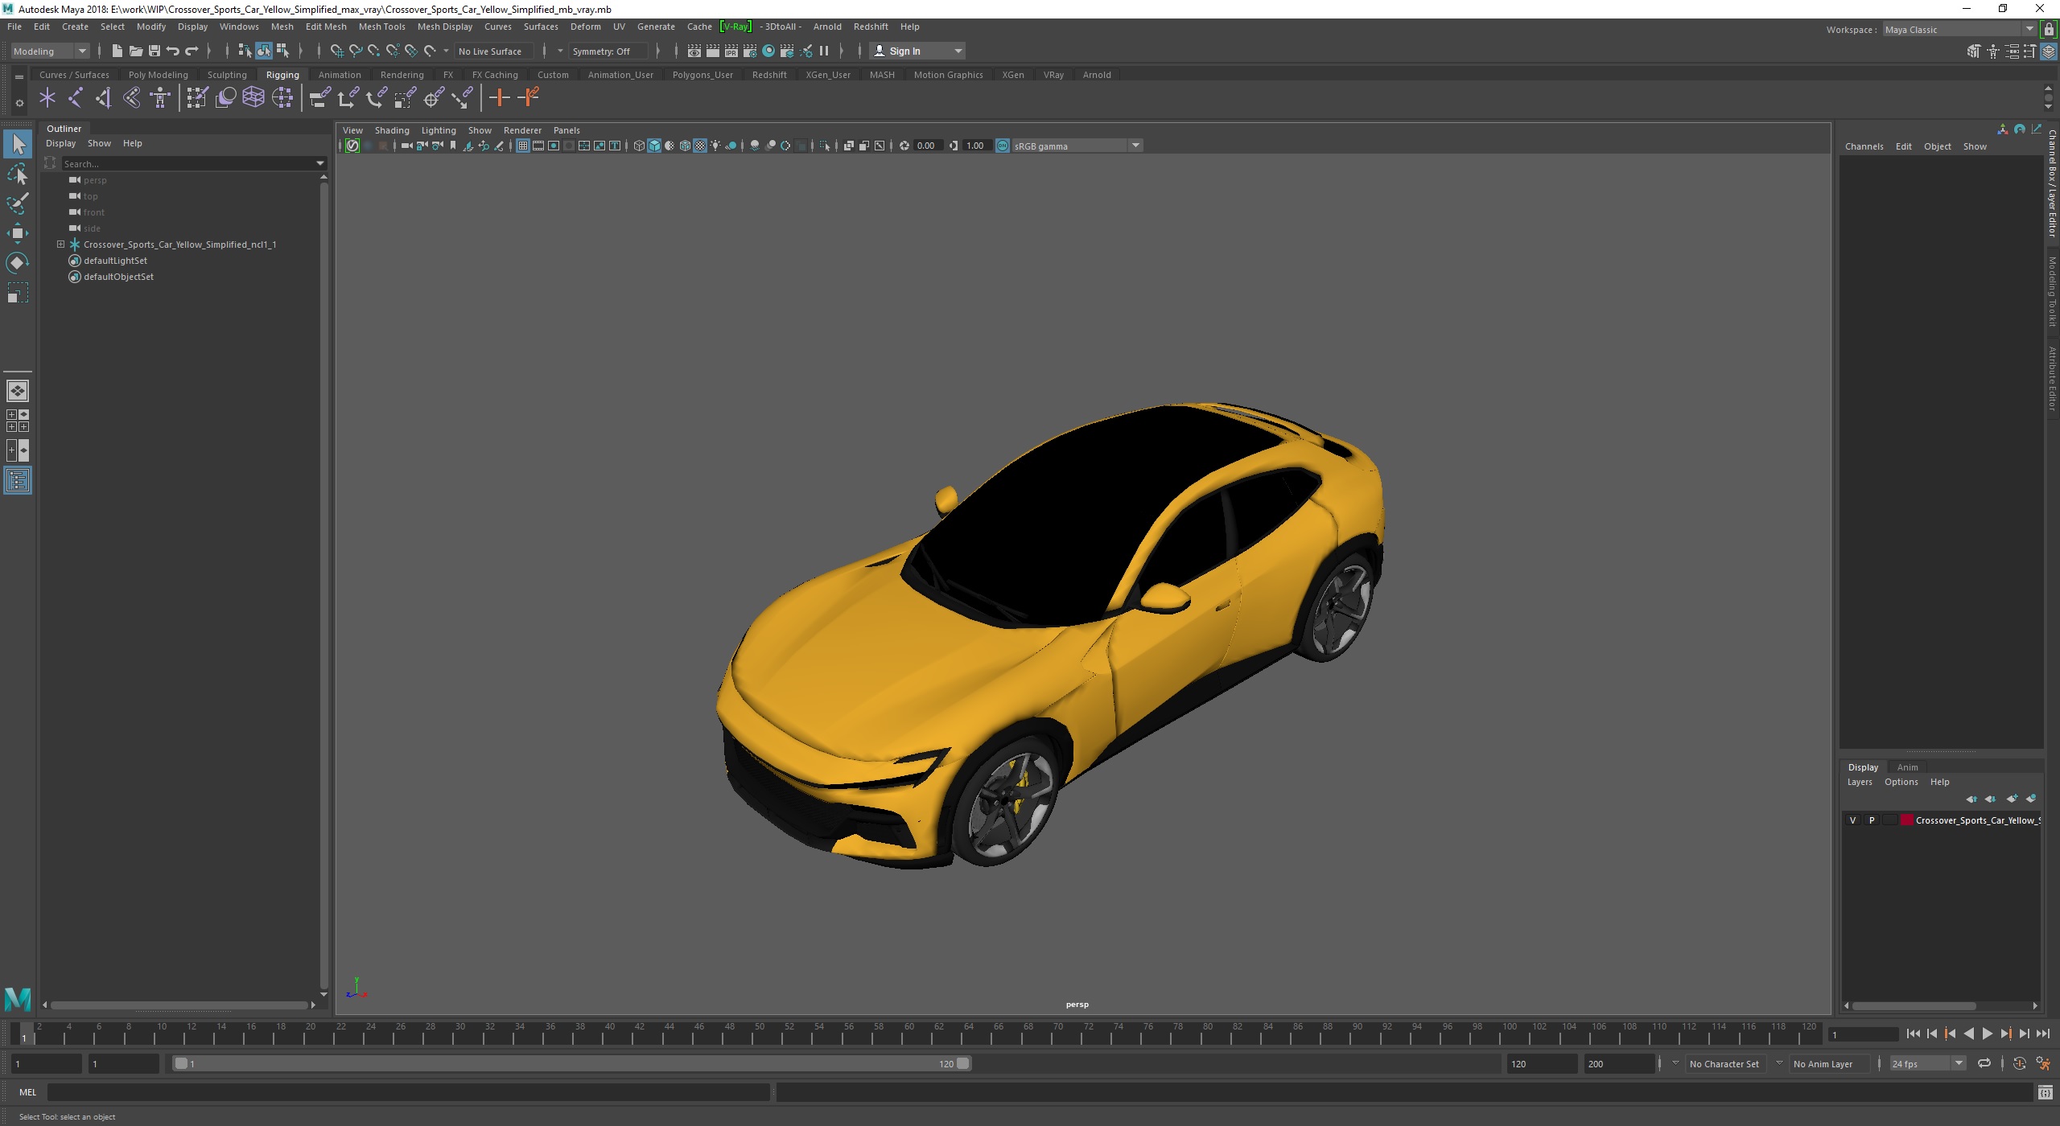Click the New Scene icon

(x=117, y=51)
